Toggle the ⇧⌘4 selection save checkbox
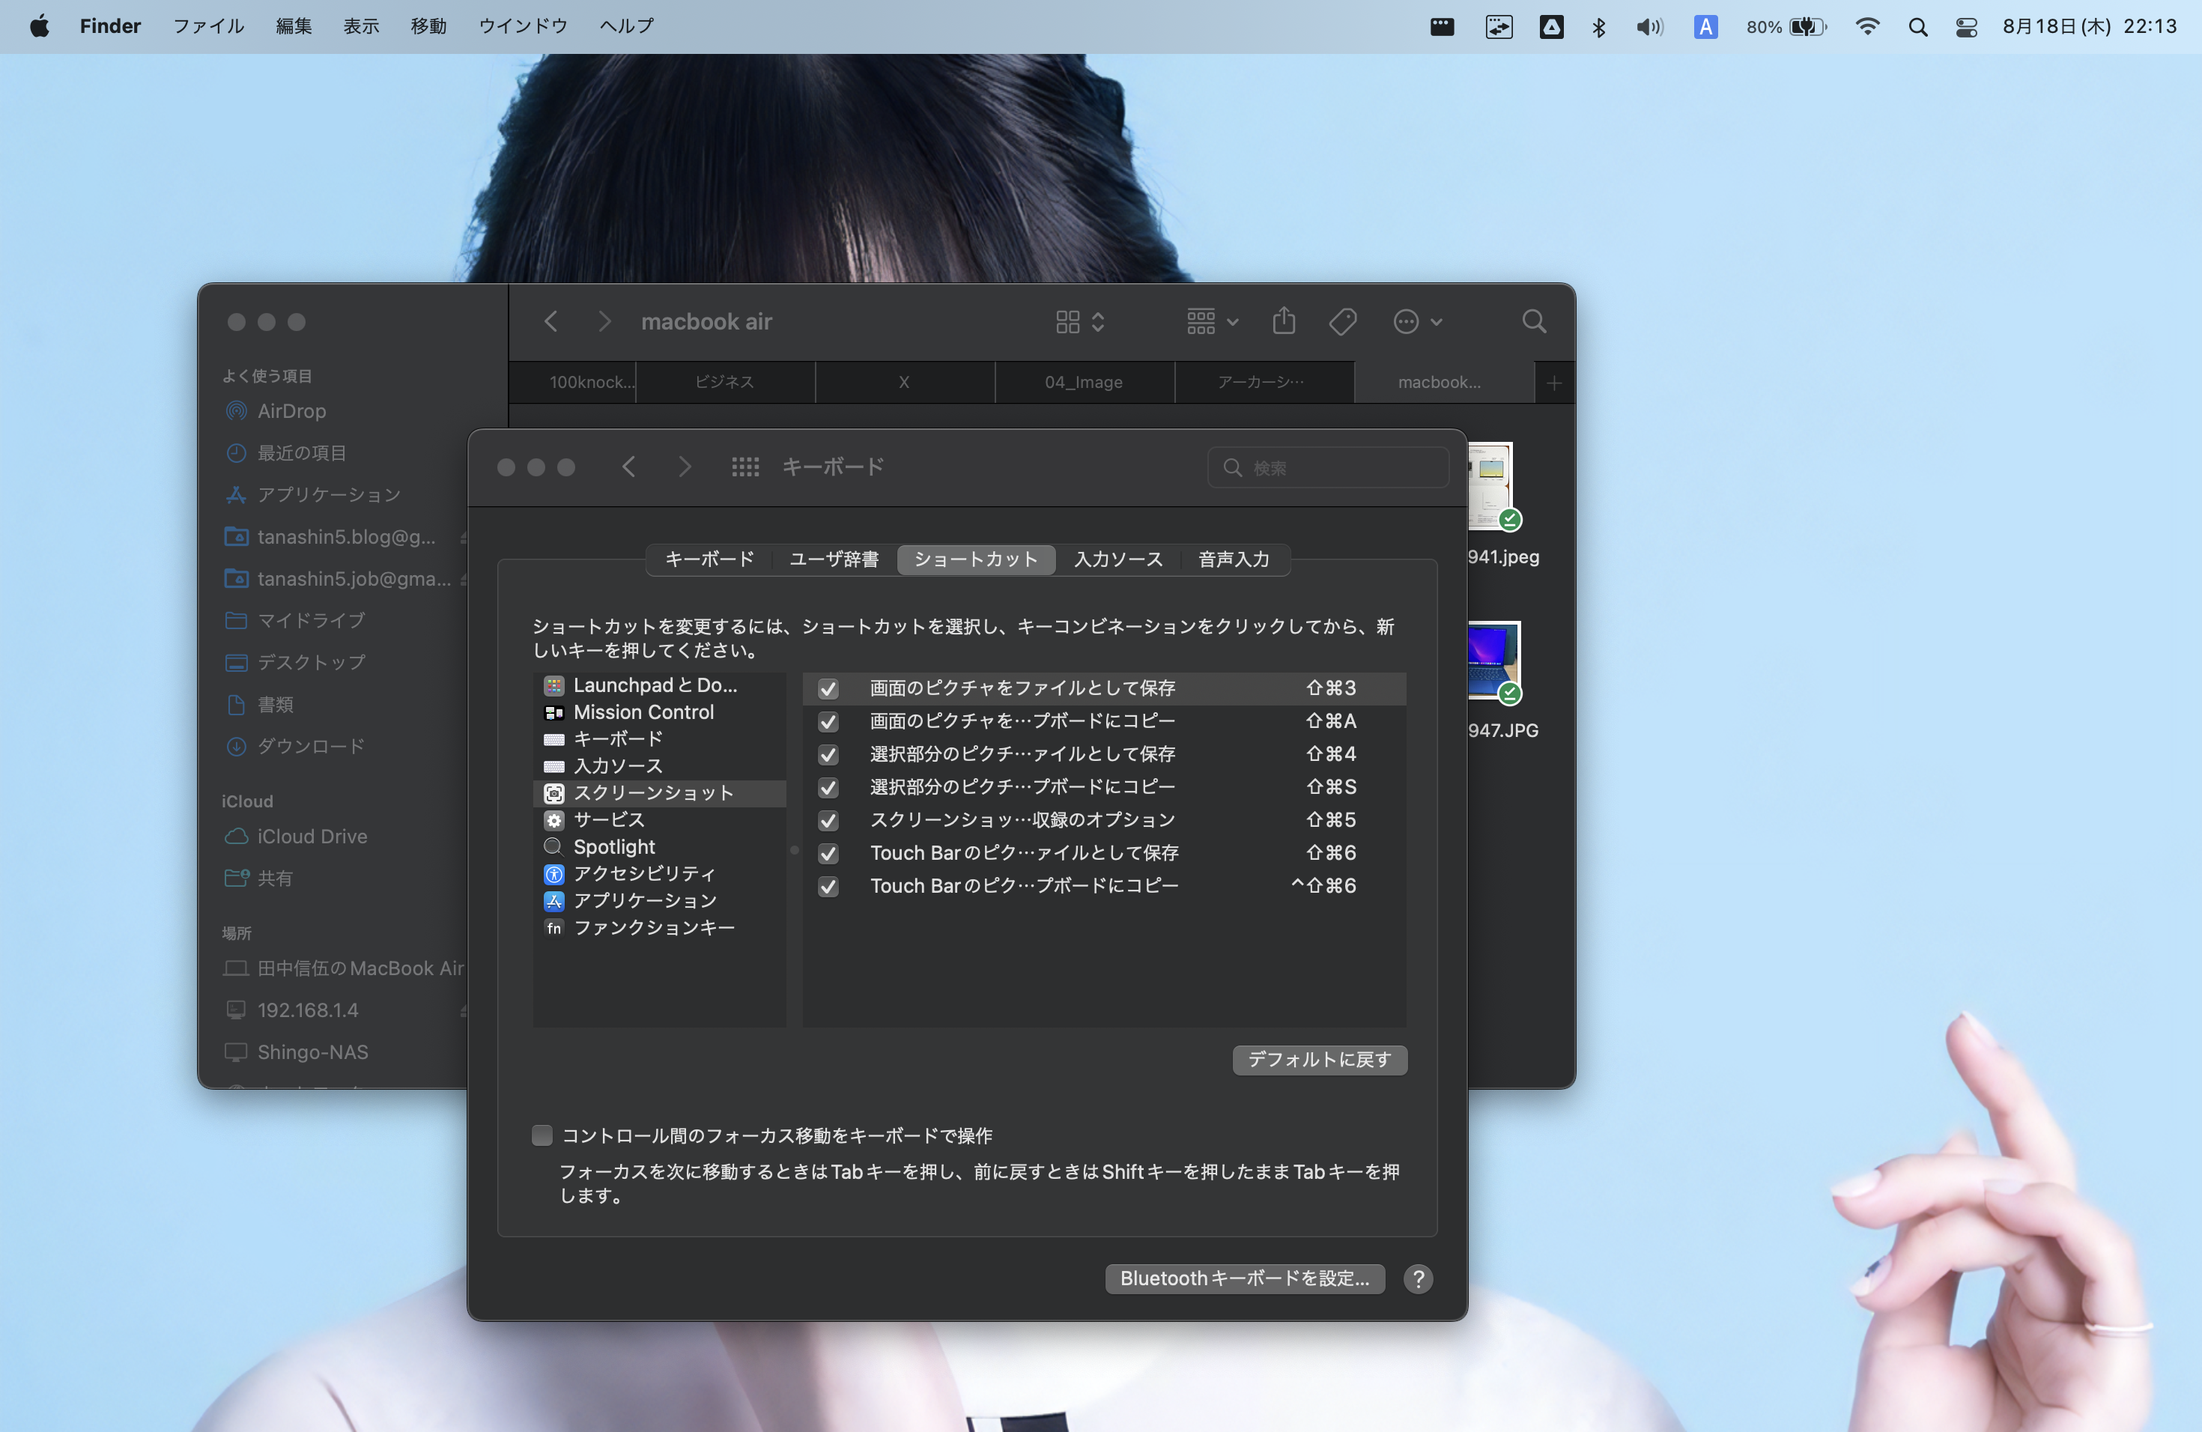This screenshot has width=2202, height=1432. pos(828,755)
